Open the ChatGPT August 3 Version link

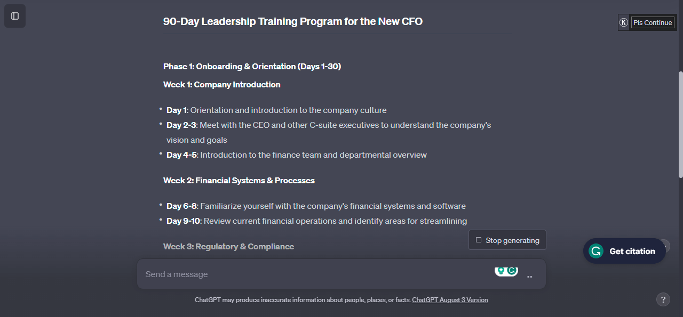450,300
